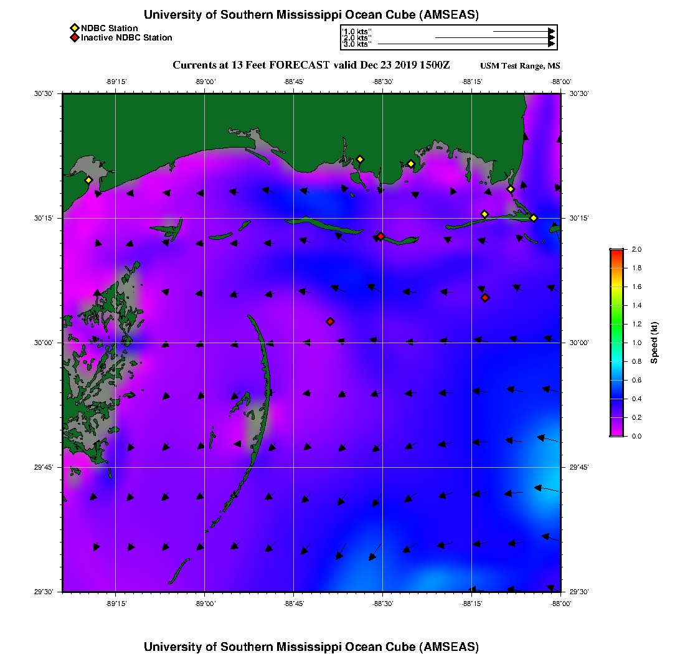Select the westernmost yellow NDBC station marker
The image size is (685, 654).
(x=88, y=180)
